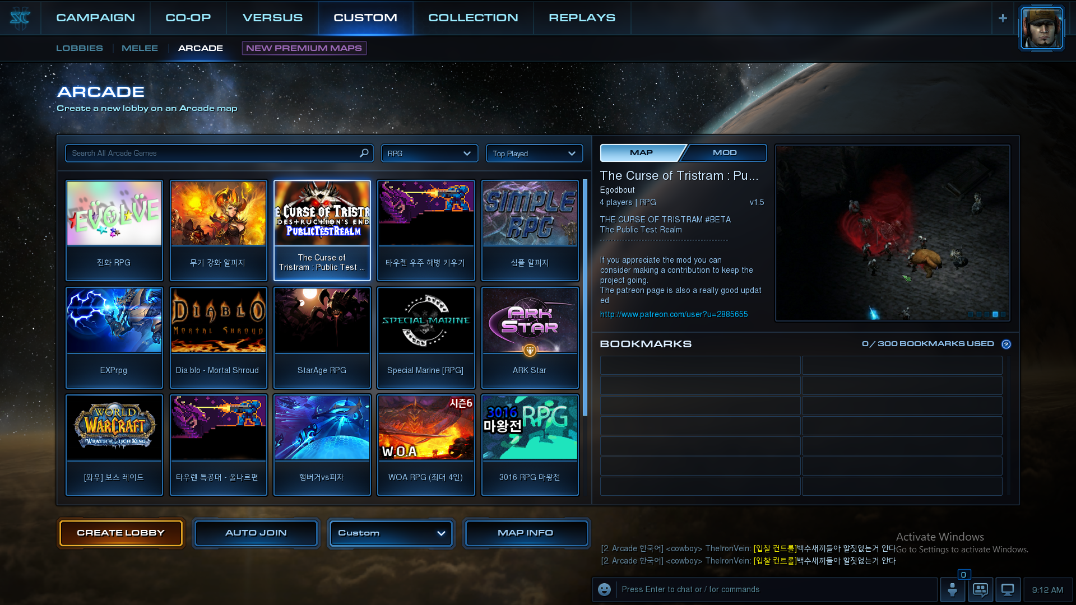Choose the 타우렌 특공대 - 울나르편 card
The height and width of the screenshot is (605, 1076).
pyautogui.click(x=219, y=445)
